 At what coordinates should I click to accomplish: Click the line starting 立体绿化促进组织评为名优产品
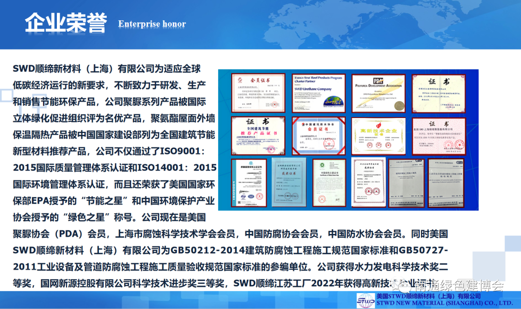tap(114, 118)
